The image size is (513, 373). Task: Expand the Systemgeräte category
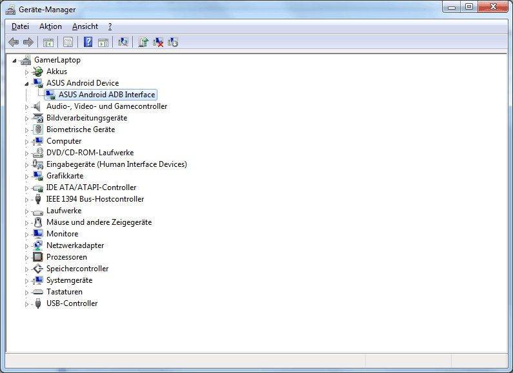[26, 281]
